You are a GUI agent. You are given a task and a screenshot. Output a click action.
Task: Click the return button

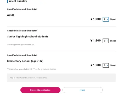pos(82,90)
